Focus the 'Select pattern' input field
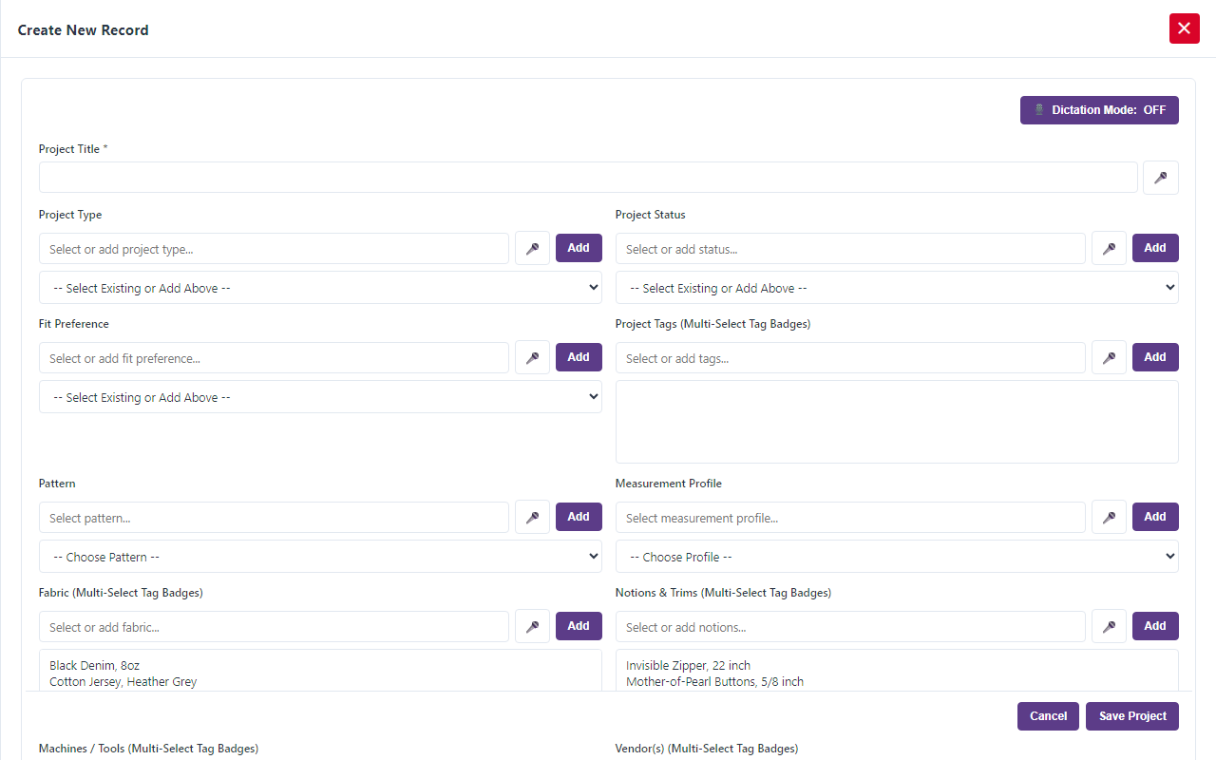This screenshot has height=760, width=1216. [274, 518]
